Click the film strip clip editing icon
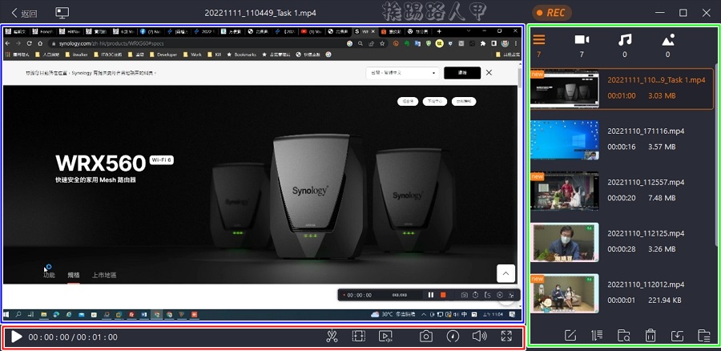Viewport: 721px width, 351px height. pos(359,337)
